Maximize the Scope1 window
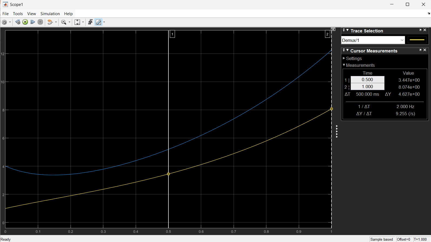The height and width of the screenshot is (242, 431). [407, 4]
